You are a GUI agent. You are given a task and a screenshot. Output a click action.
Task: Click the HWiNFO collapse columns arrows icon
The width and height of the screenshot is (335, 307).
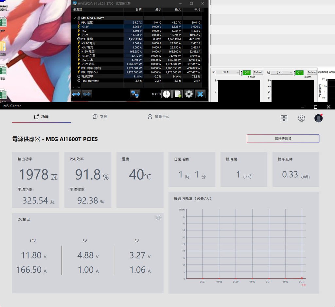[87, 94]
